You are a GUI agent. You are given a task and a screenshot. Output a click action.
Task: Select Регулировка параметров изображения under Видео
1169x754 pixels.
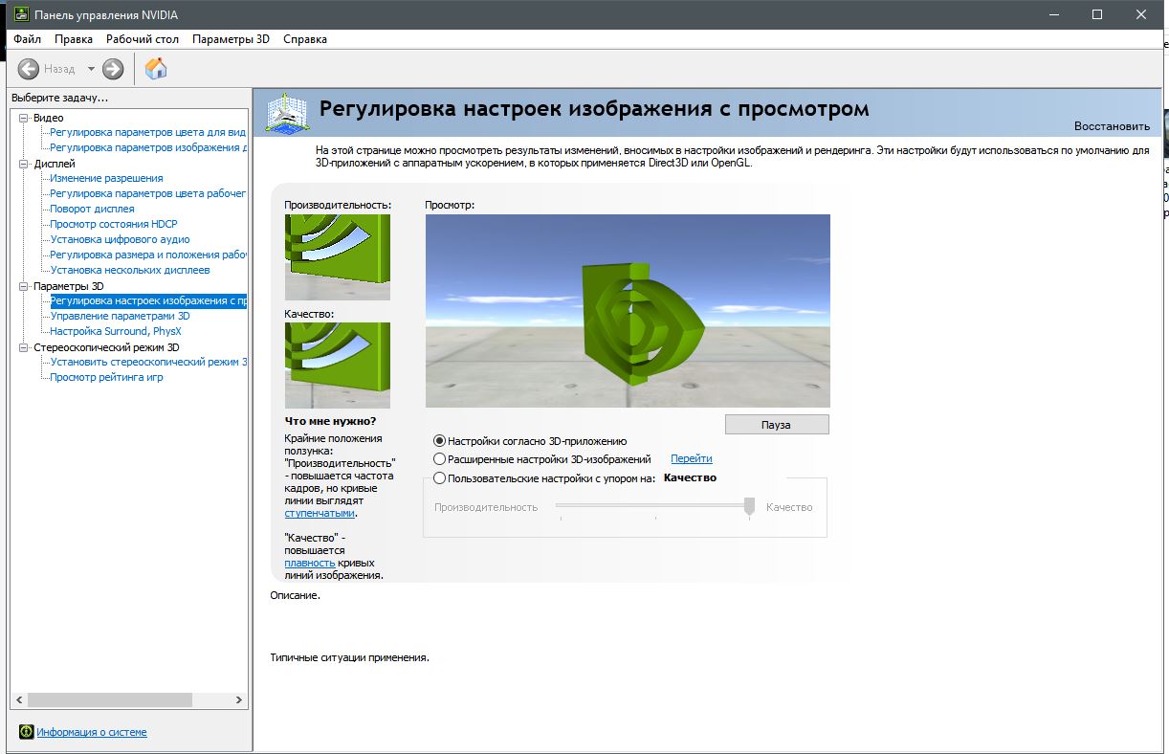coord(148,147)
